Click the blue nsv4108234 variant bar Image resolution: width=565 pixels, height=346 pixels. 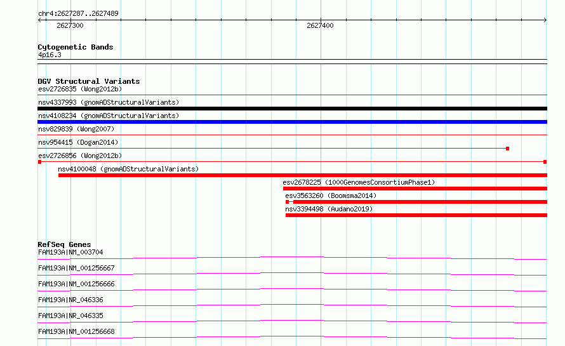[292, 122]
